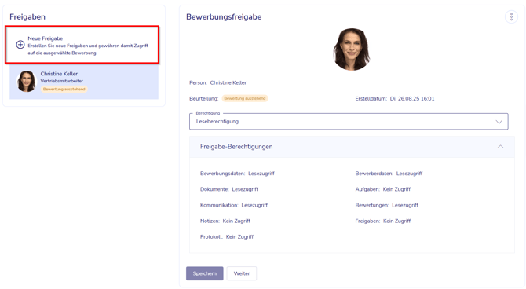Viewport: 526px width, 289px height.
Task: Click the Speichern button
Action: pos(205,273)
